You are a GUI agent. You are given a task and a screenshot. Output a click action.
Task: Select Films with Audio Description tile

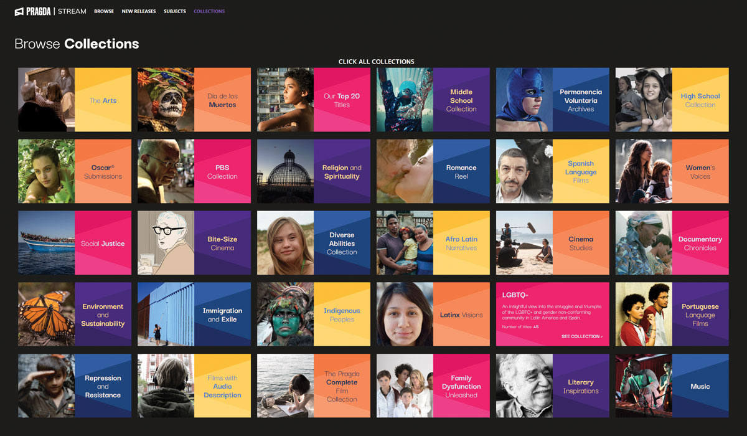pos(222,386)
